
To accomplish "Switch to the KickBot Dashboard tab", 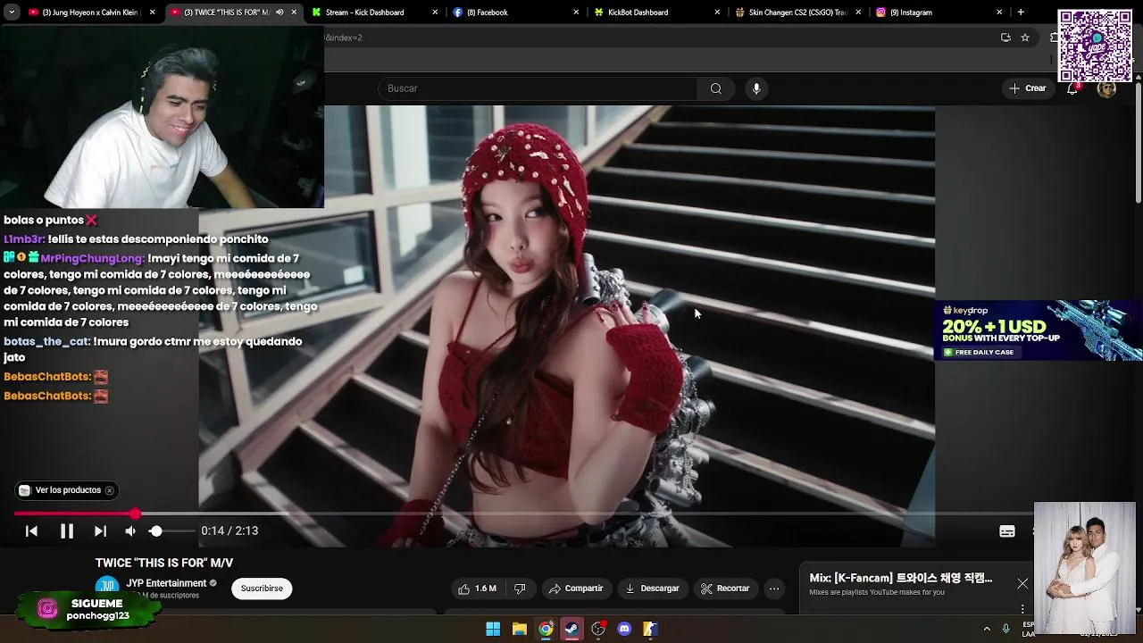I will pos(656,13).
